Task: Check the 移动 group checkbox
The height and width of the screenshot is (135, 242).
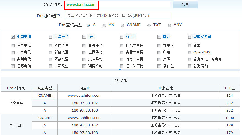Action: (84, 37)
